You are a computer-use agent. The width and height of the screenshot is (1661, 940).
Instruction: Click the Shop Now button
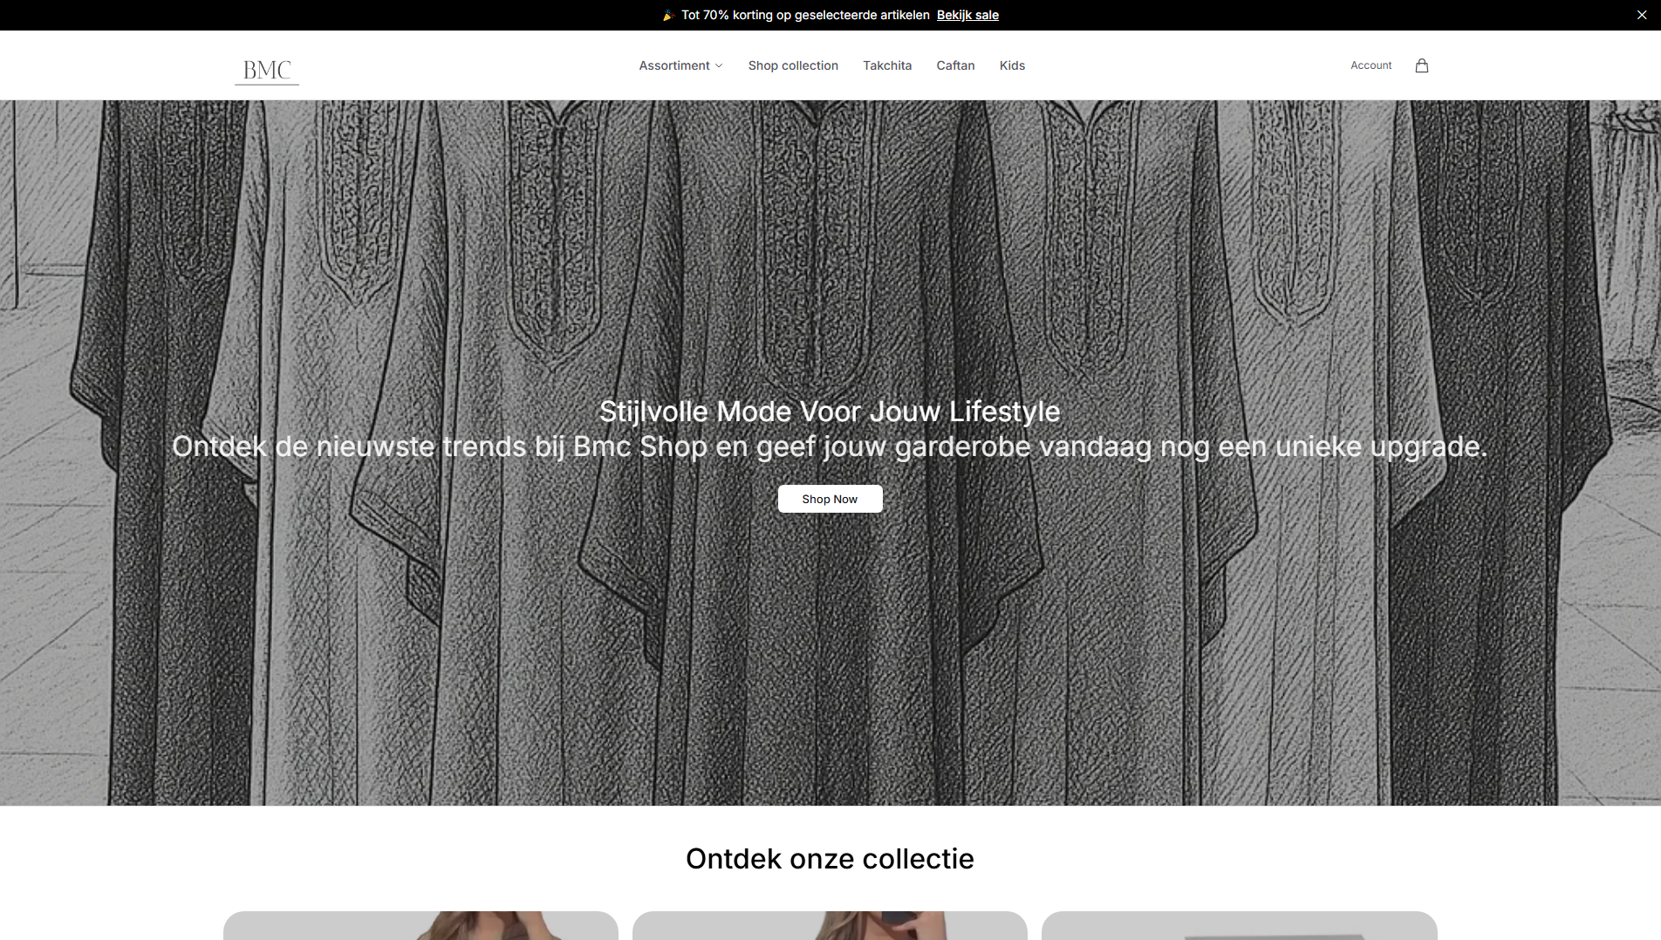point(830,499)
